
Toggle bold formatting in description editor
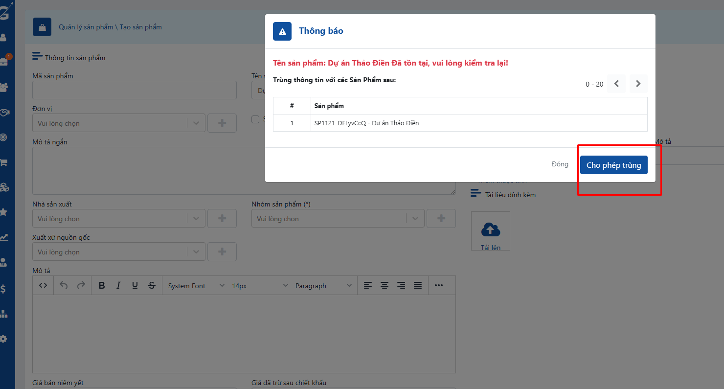pos(102,285)
